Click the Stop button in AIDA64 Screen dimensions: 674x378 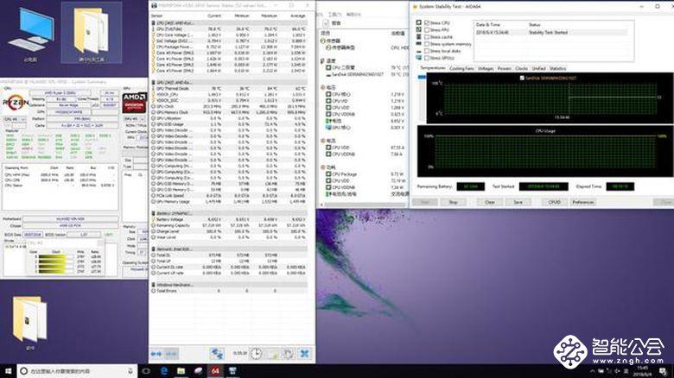453,202
